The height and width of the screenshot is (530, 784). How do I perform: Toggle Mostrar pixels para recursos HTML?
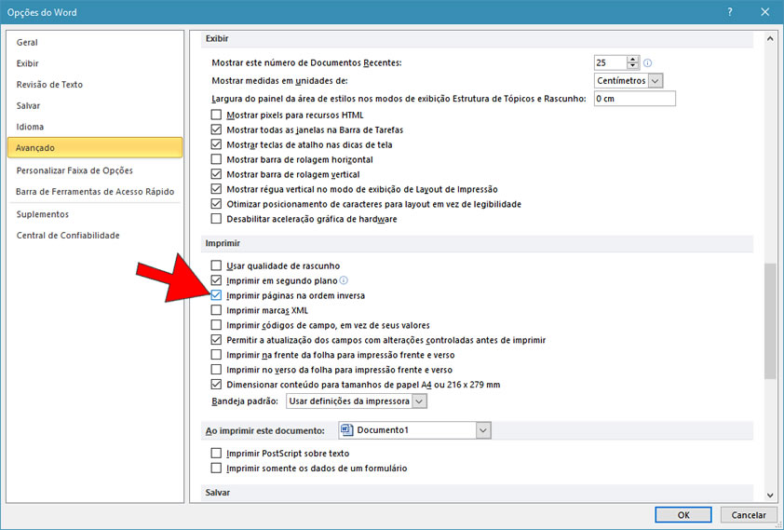(216, 115)
